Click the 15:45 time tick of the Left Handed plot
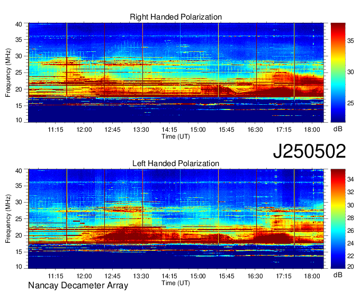360x292 pixels. pyautogui.click(x=227, y=276)
